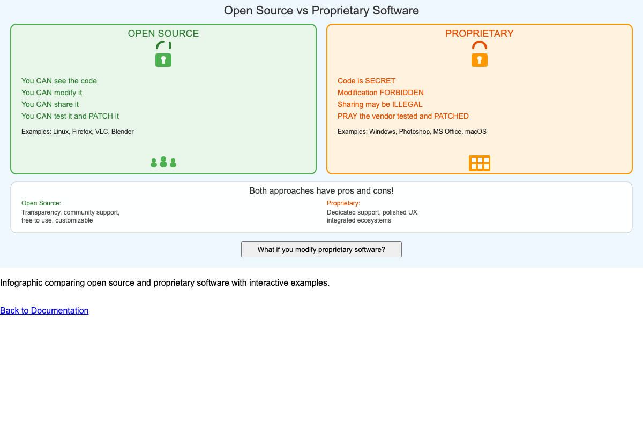Click the PROPRIETARY panel heading
Screen dimensions: 643x428
click(x=479, y=33)
